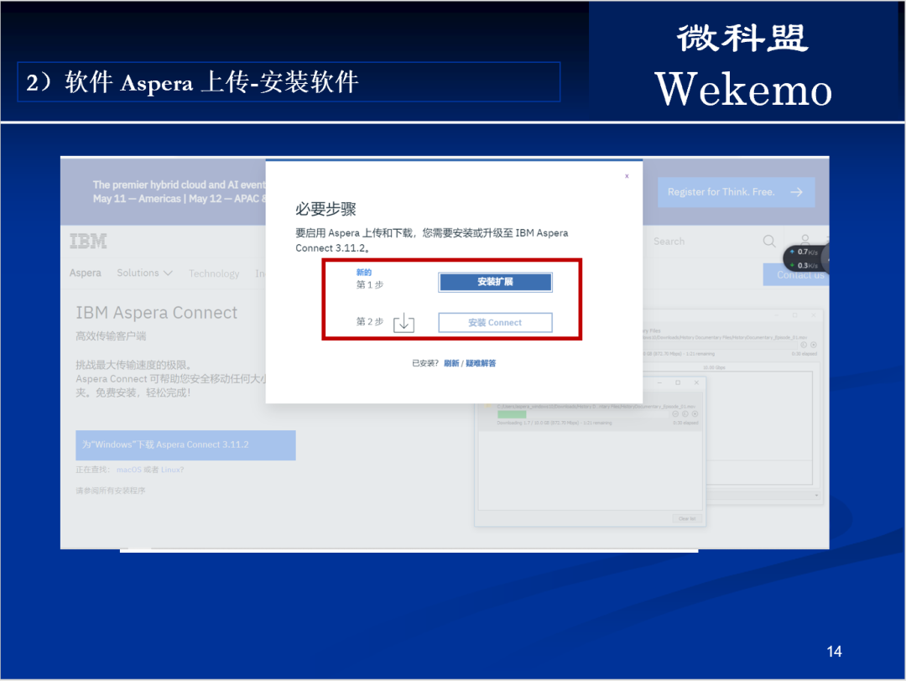The width and height of the screenshot is (906, 681).
Task: Open the Technology nav item
Action: pos(214,273)
